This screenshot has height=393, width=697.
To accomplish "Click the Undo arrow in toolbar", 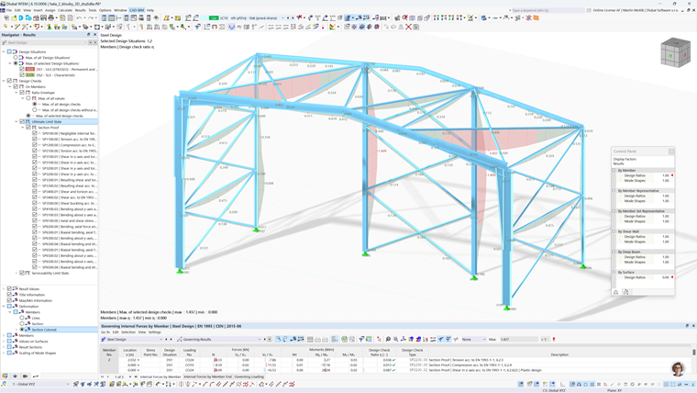I will pos(79,17).
